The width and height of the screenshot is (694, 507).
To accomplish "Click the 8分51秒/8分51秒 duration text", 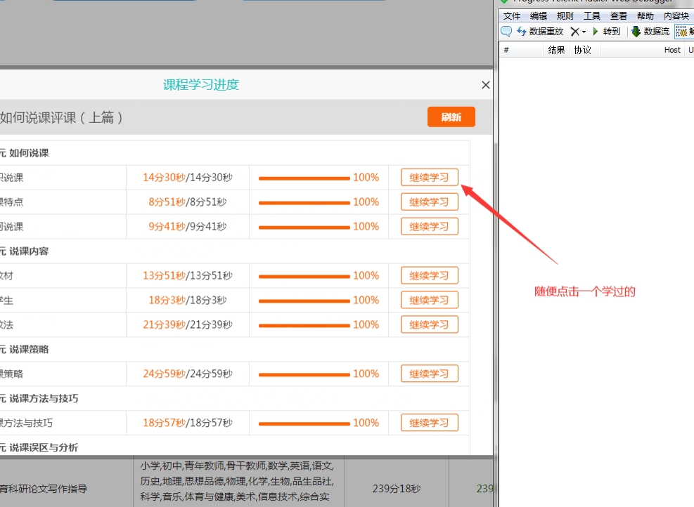I will [x=188, y=202].
